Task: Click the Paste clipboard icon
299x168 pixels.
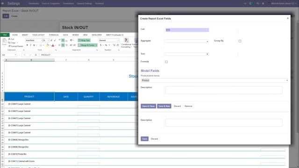Action: 4,41
